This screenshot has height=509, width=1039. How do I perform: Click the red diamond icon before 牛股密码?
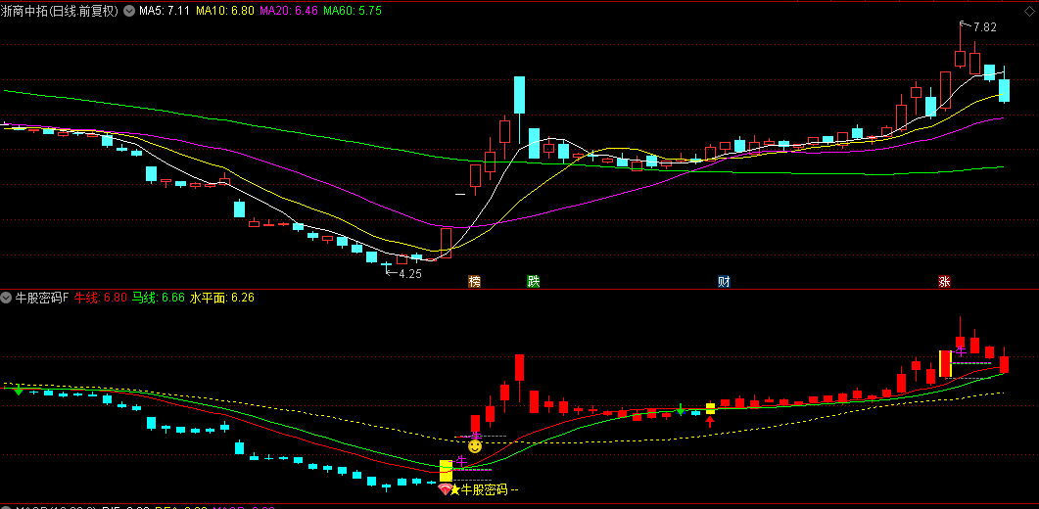click(x=445, y=489)
